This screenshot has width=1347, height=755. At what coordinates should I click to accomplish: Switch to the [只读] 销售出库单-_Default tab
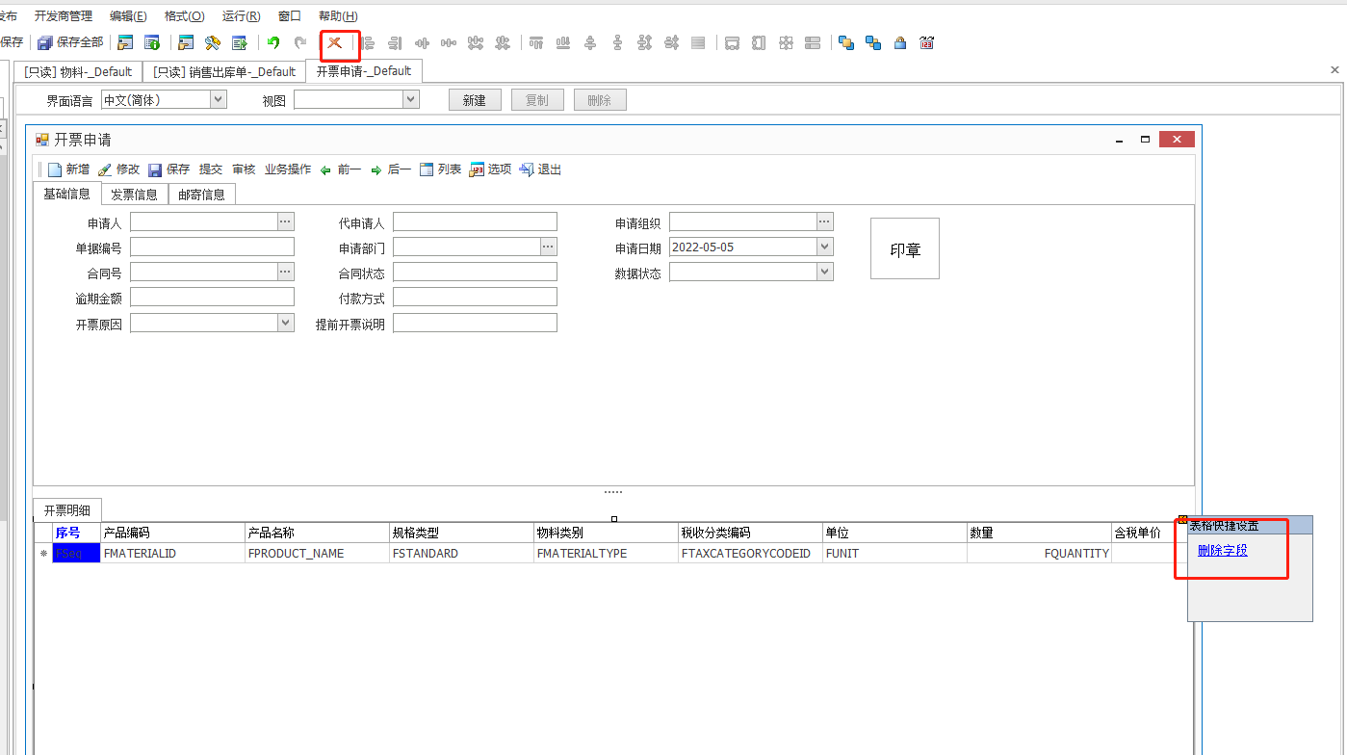point(224,71)
